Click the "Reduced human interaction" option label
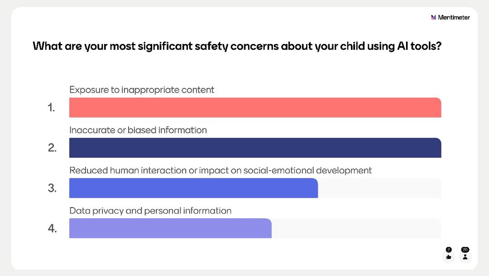Viewport: 489px width, 276px height. pyautogui.click(x=221, y=171)
